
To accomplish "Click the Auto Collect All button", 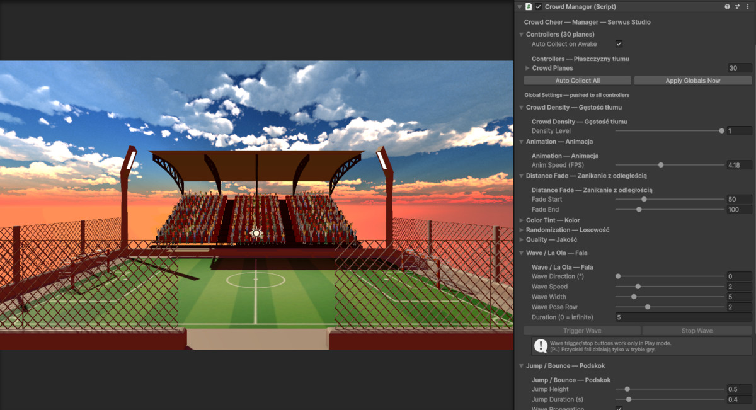I will point(578,81).
